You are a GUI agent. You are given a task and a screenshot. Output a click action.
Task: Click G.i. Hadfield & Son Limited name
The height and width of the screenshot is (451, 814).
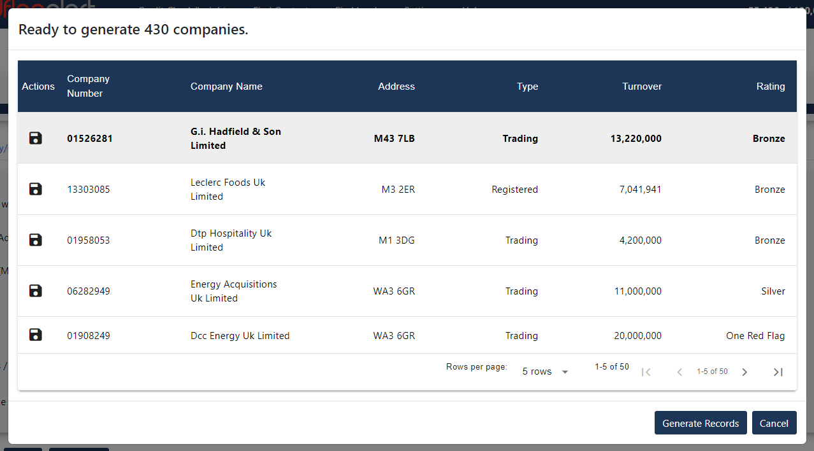[236, 138]
